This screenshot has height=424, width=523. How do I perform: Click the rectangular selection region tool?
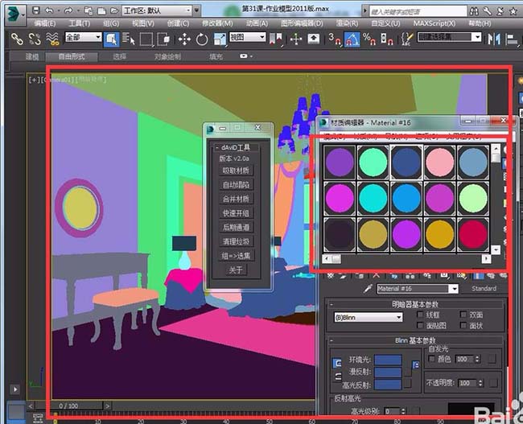[146, 39]
